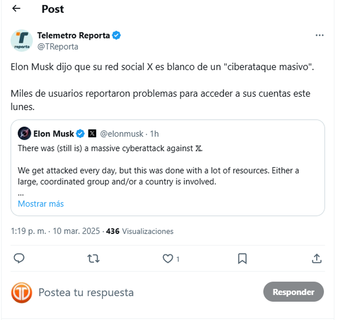Repost this post with the retweet icon
This screenshot has width=345, height=320.
pyautogui.click(x=93, y=258)
